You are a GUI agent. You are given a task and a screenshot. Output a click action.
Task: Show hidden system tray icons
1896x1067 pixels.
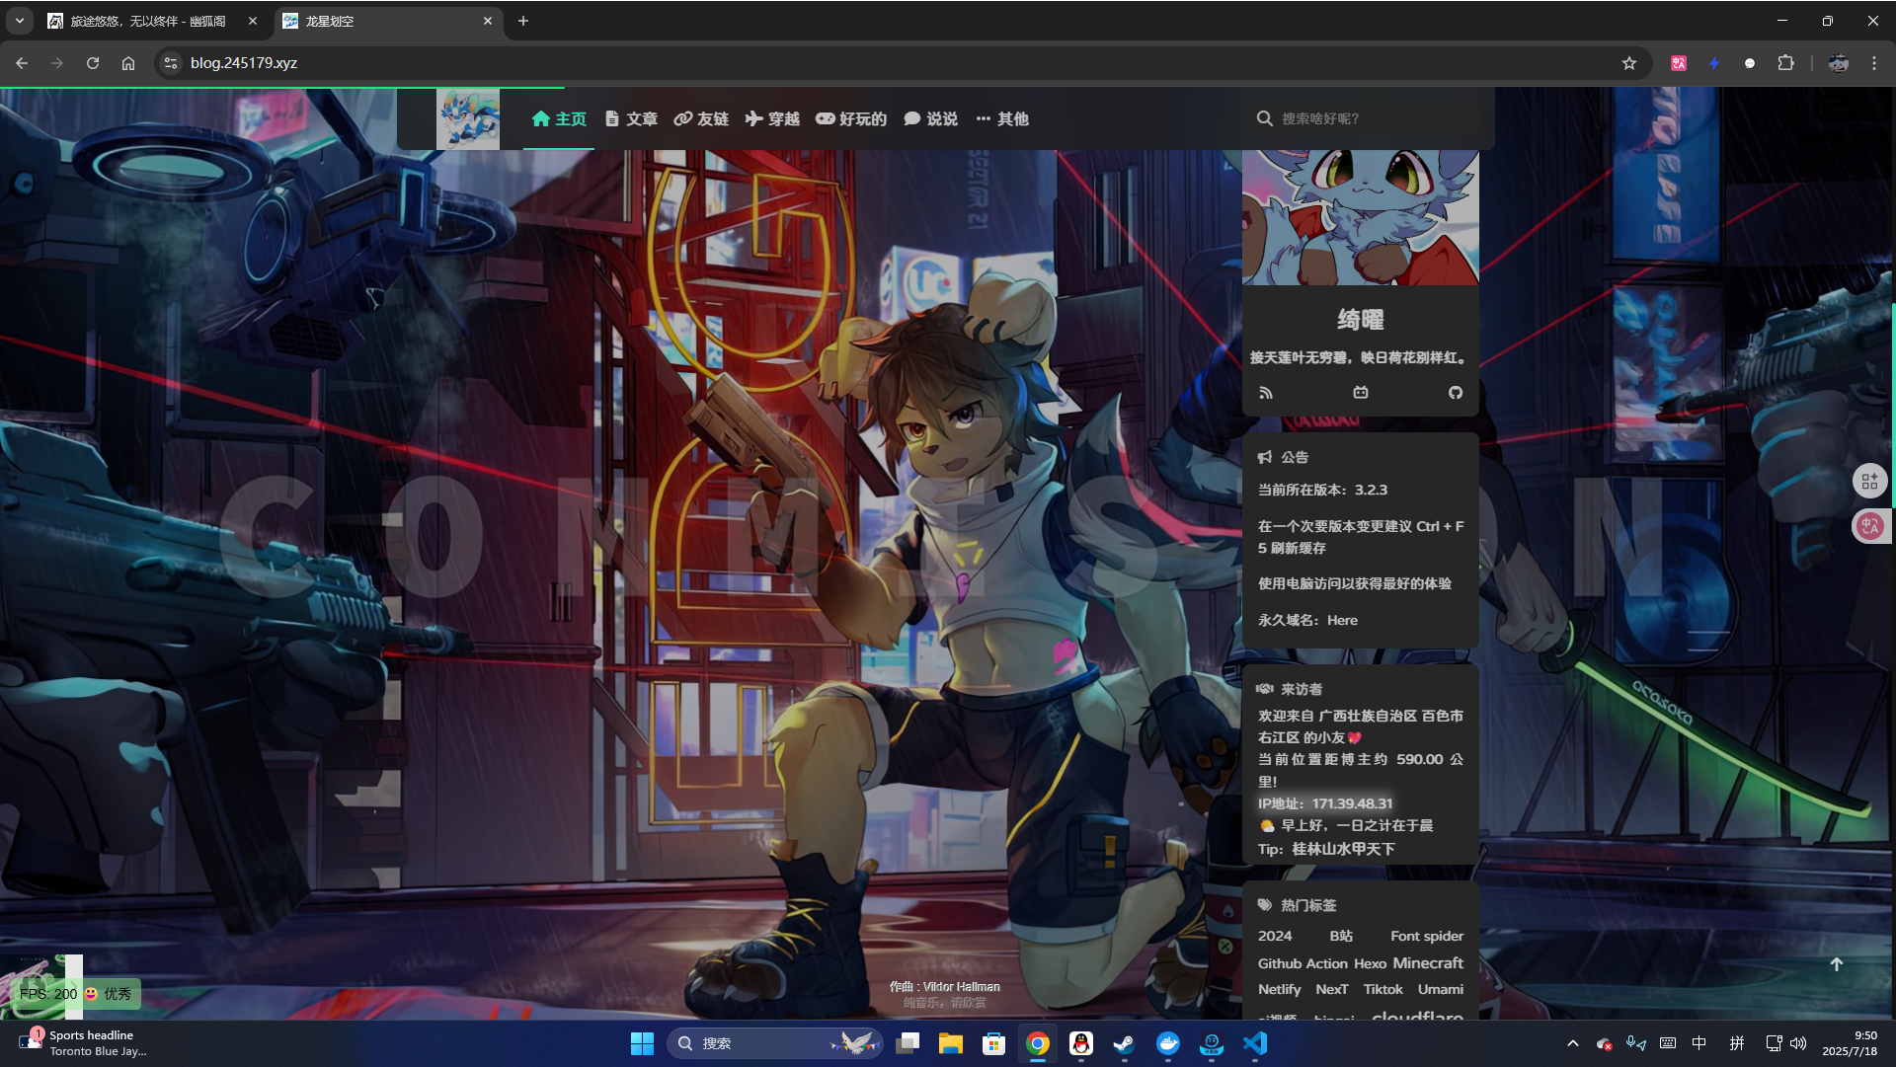tap(1573, 1043)
